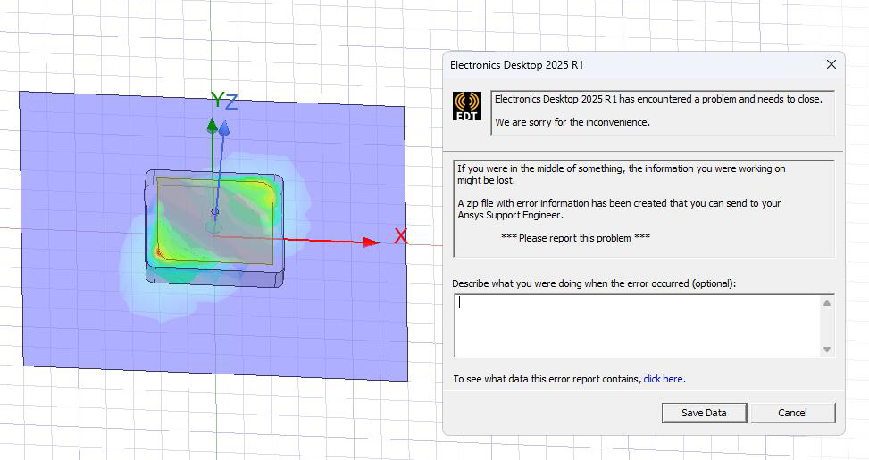869x460 pixels.
Task: Select the red X axis label
Action: click(x=401, y=237)
